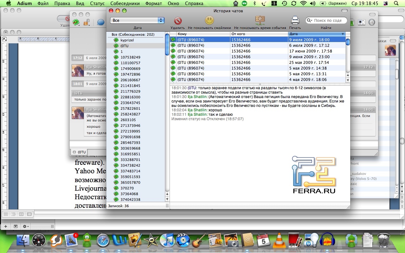The height and width of the screenshot is (253, 405).
Task: Open the date filter dropdown showing Все
Action: [x=137, y=20]
